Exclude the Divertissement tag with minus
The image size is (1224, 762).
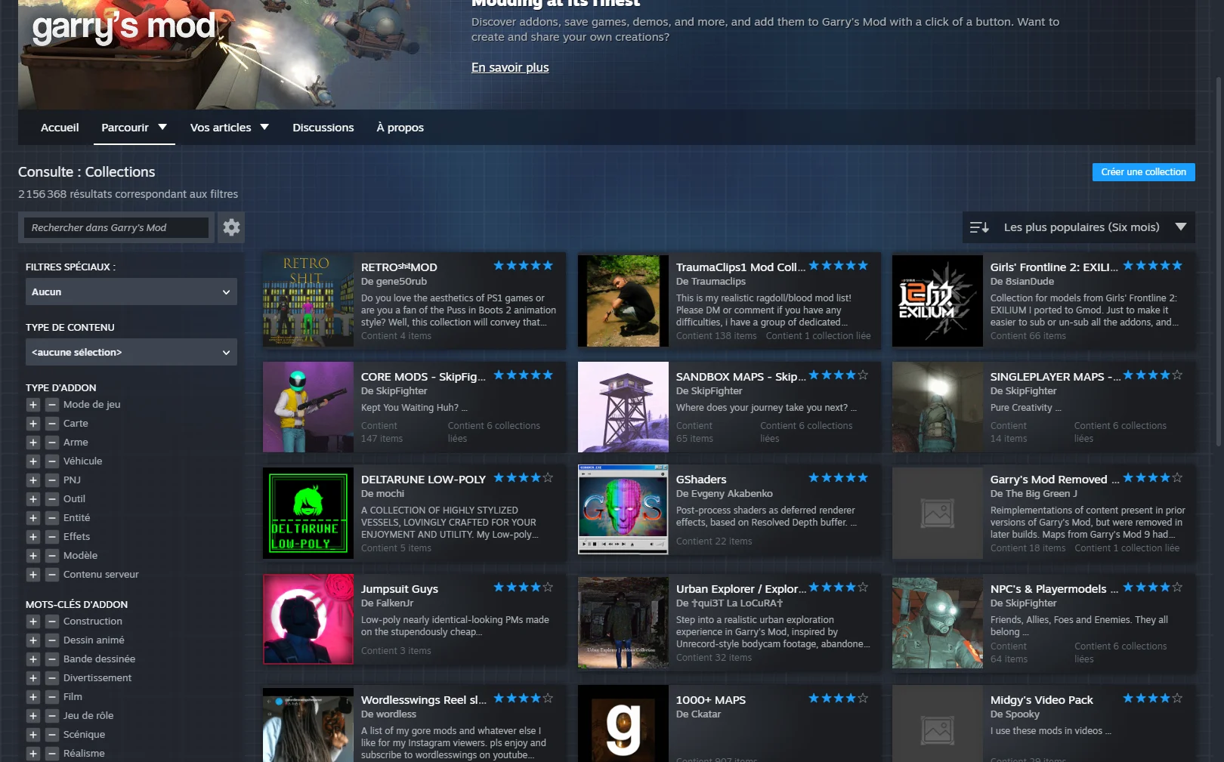point(52,678)
